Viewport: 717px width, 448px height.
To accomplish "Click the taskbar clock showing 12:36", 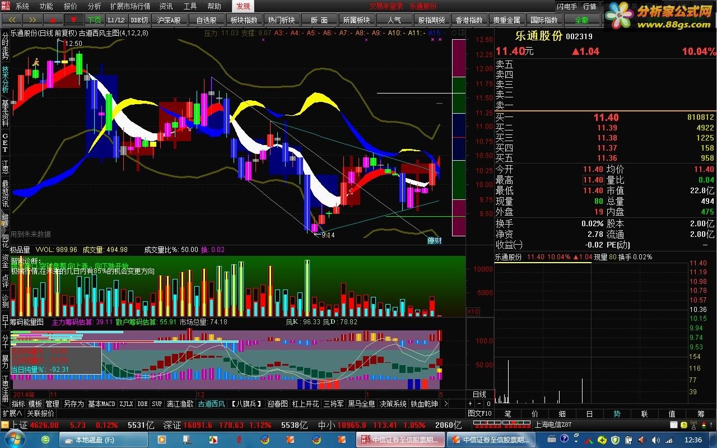I will 693,440.
